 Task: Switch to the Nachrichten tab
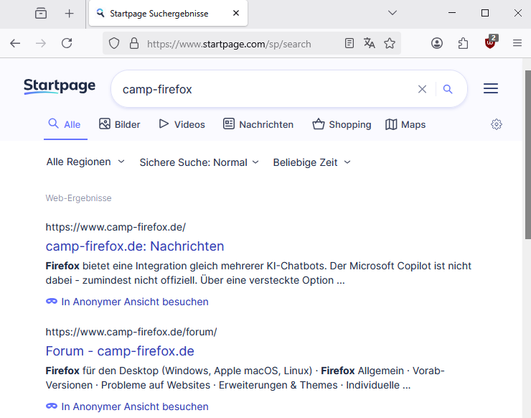258,124
